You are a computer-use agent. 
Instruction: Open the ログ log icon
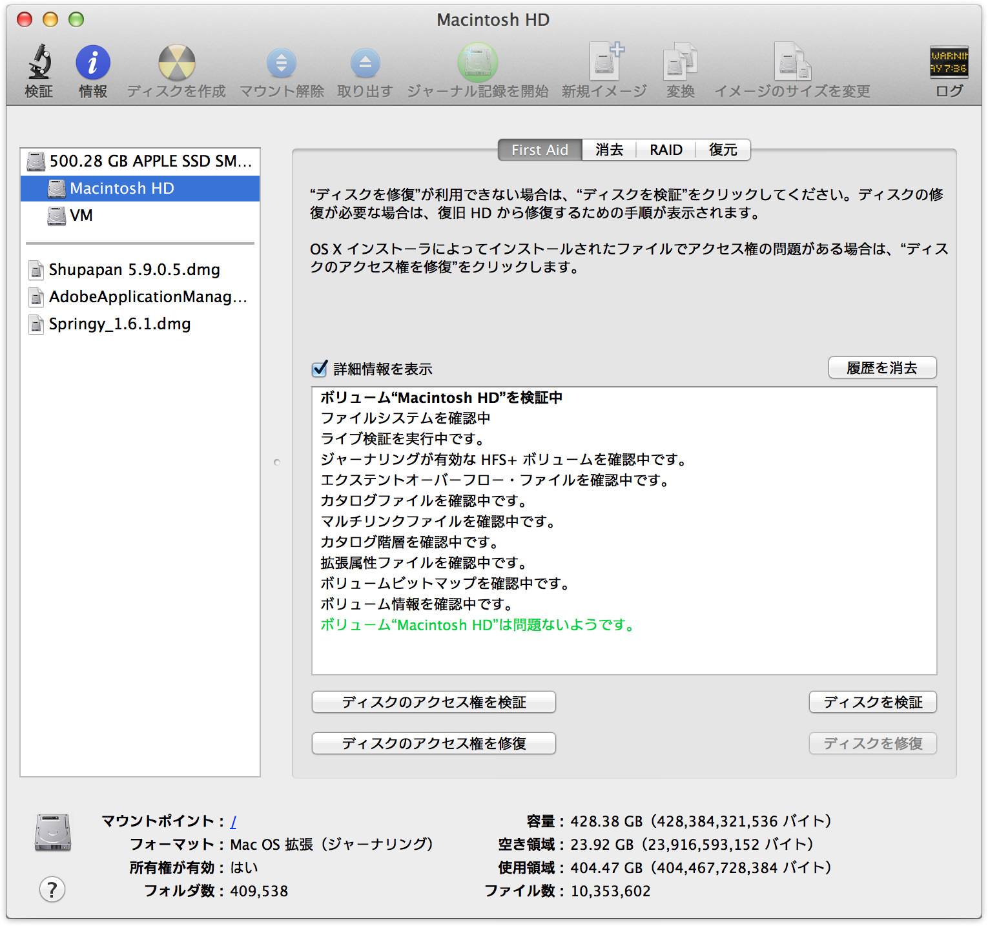click(949, 62)
